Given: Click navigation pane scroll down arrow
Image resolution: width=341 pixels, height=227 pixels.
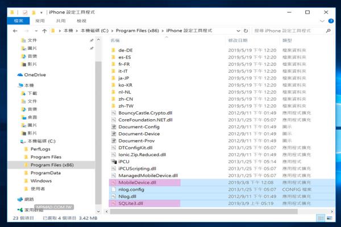Looking at the screenshot, I should pyautogui.click(x=98, y=211).
